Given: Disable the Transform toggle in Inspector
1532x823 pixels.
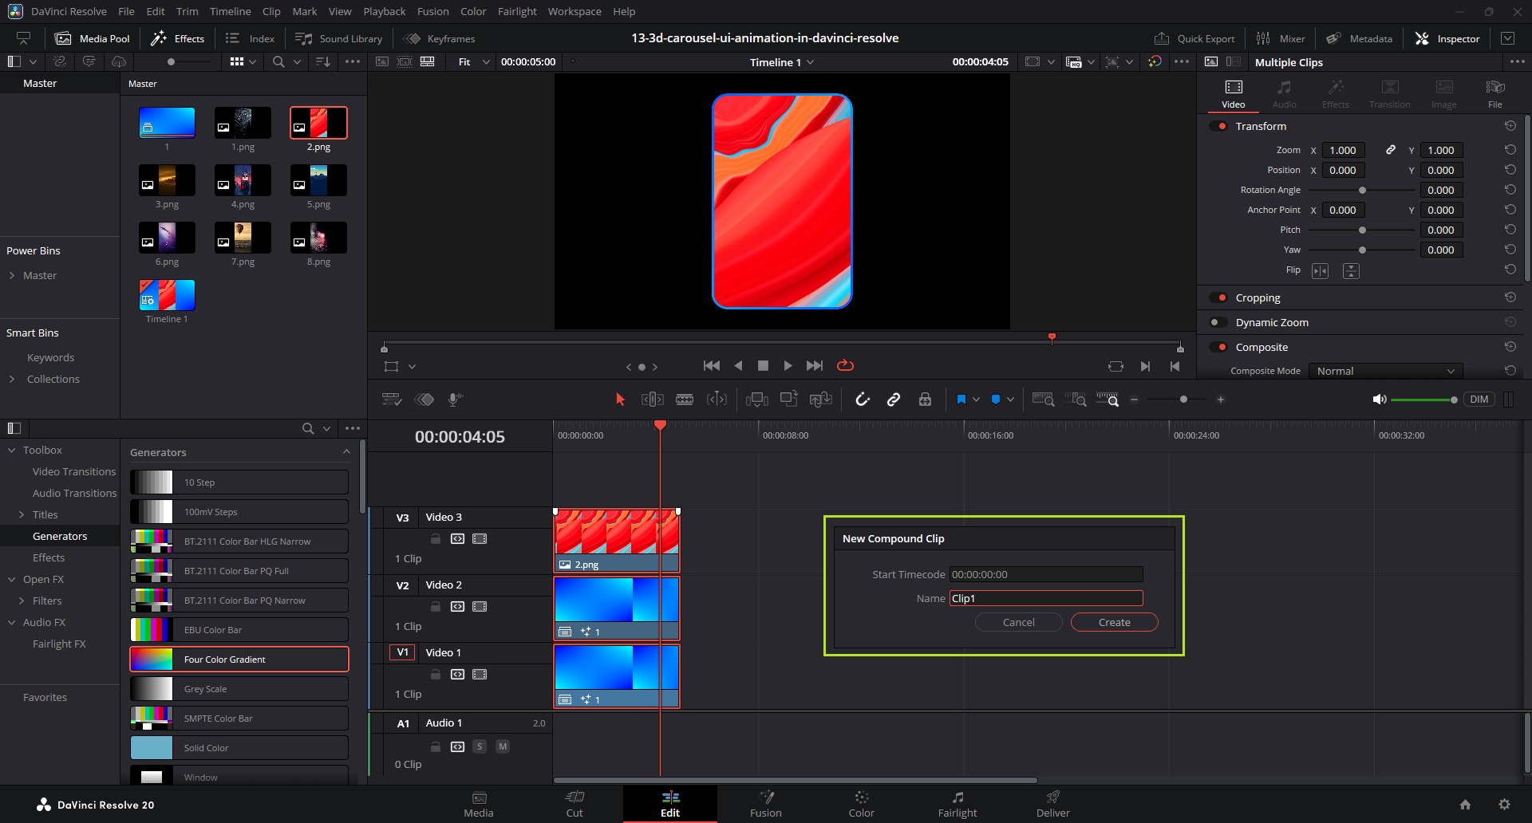Looking at the screenshot, I should click(x=1218, y=126).
